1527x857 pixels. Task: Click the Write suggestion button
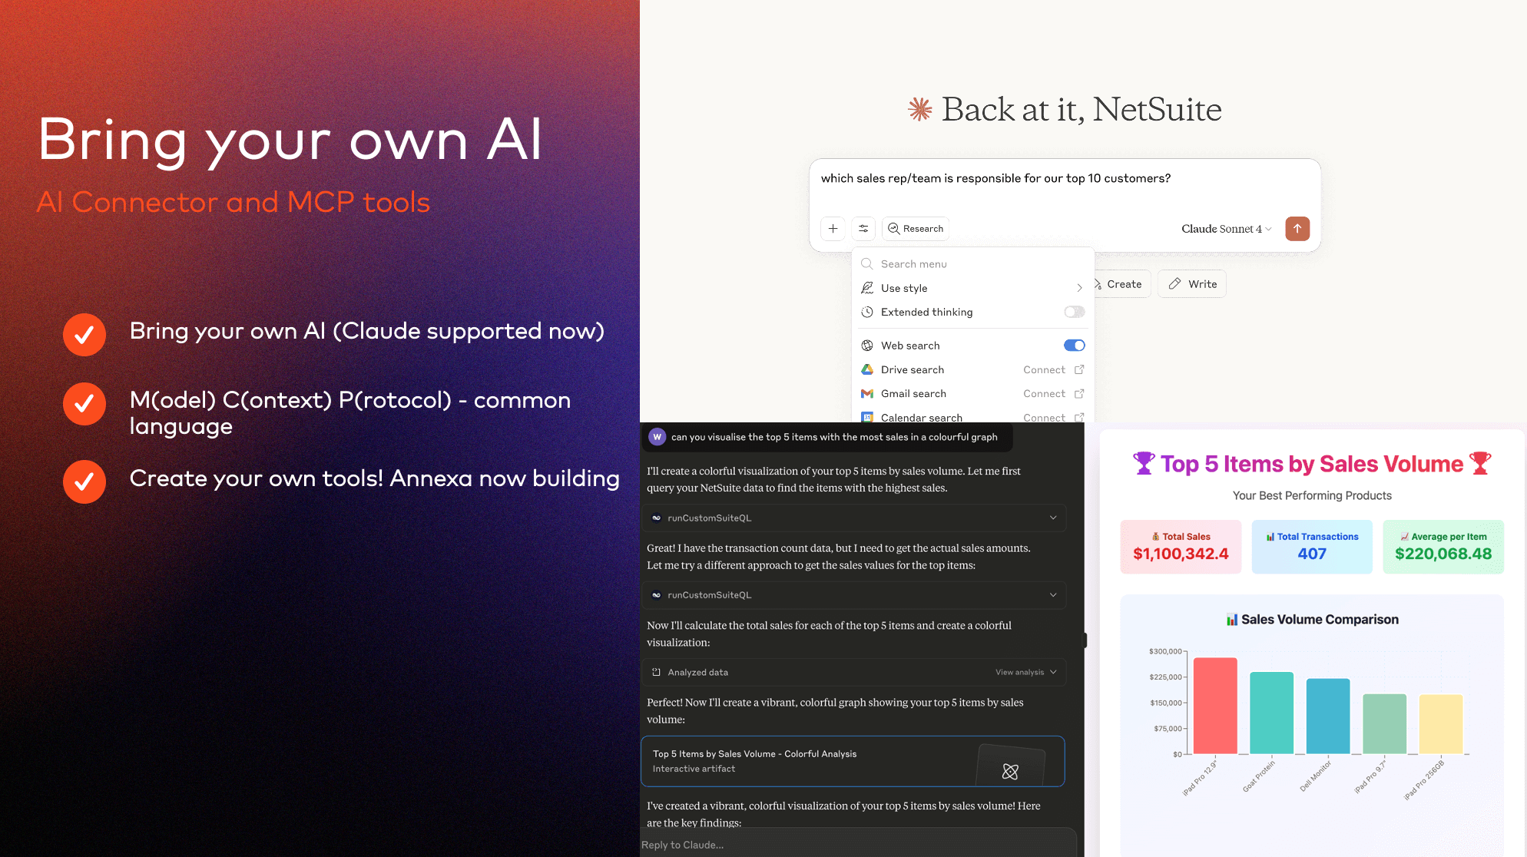[x=1192, y=284]
